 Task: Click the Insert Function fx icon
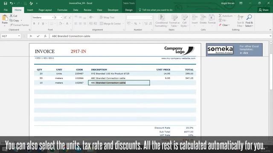tap(45, 36)
